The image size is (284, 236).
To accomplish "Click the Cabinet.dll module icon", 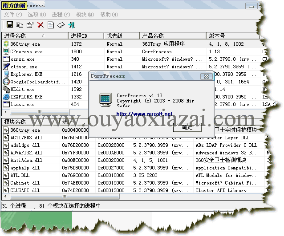I will tap(6, 183).
